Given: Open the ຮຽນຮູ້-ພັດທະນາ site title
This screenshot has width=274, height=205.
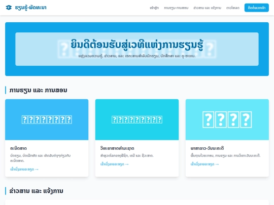Looking at the screenshot, I should click(x=30, y=8).
